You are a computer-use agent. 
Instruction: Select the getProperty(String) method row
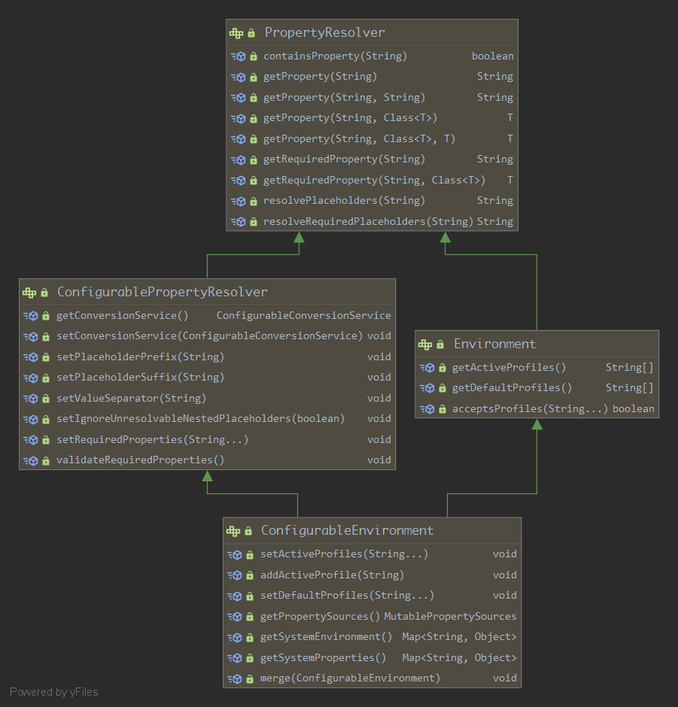pyautogui.click(x=372, y=77)
